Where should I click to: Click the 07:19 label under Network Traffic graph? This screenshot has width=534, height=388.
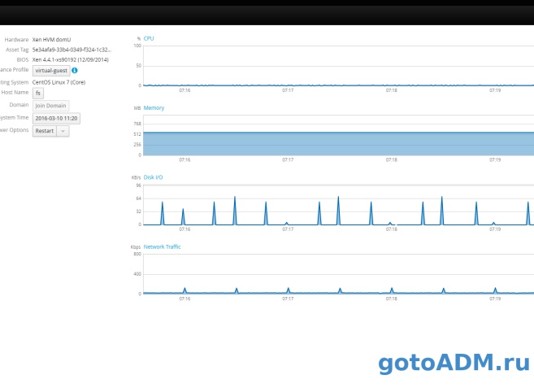click(x=495, y=299)
